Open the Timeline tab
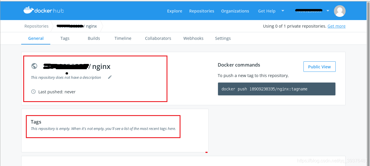Image resolution: width=370 pixels, height=166 pixels. (123, 38)
